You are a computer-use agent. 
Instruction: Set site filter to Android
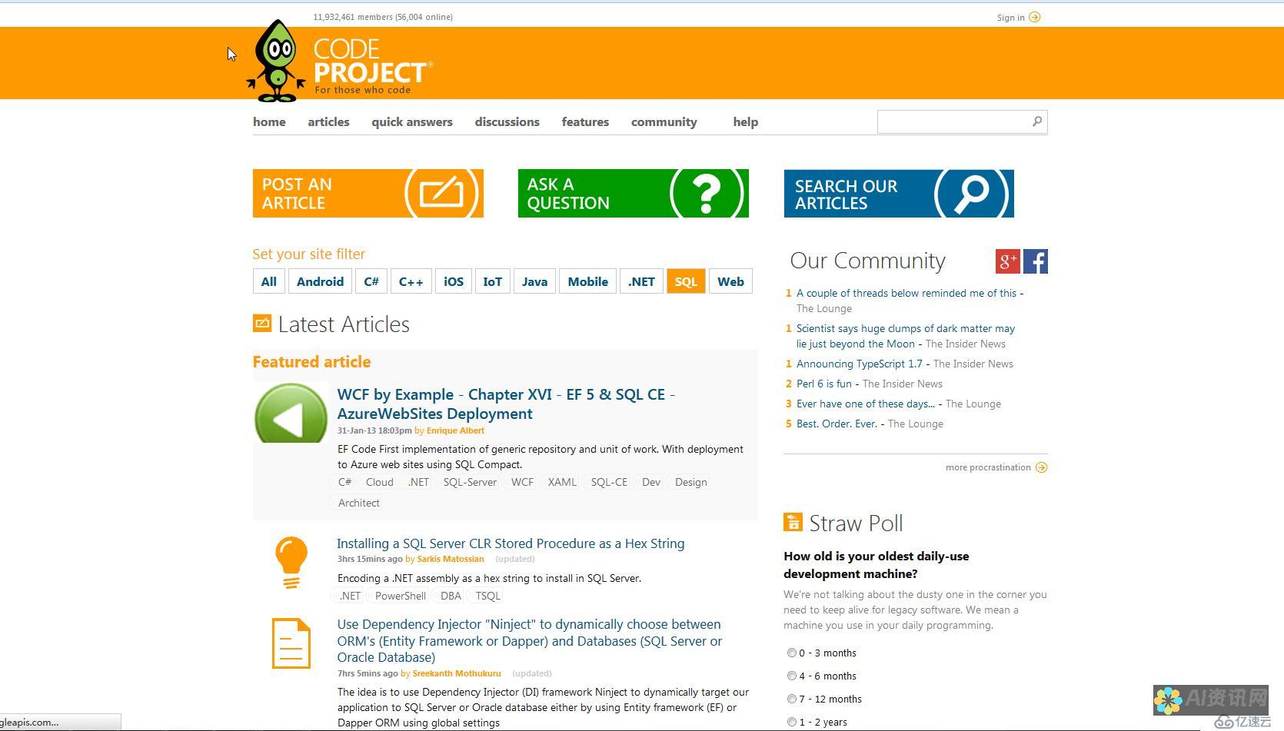tap(320, 281)
